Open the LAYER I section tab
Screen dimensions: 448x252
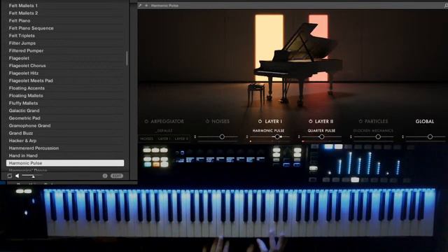click(x=274, y=121)
